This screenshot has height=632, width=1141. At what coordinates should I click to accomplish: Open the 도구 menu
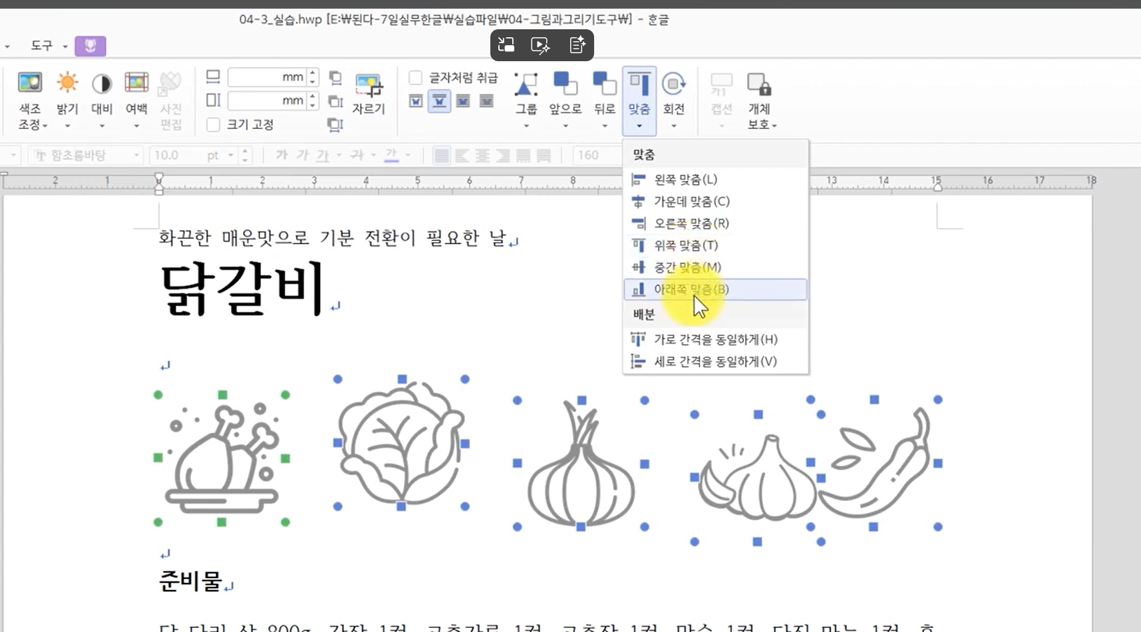point(42,45)
